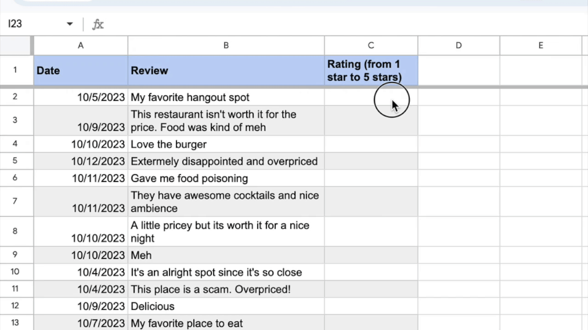This screenshot has width=588, height=330.
Task: Select column C header
Action: (371, 45)
